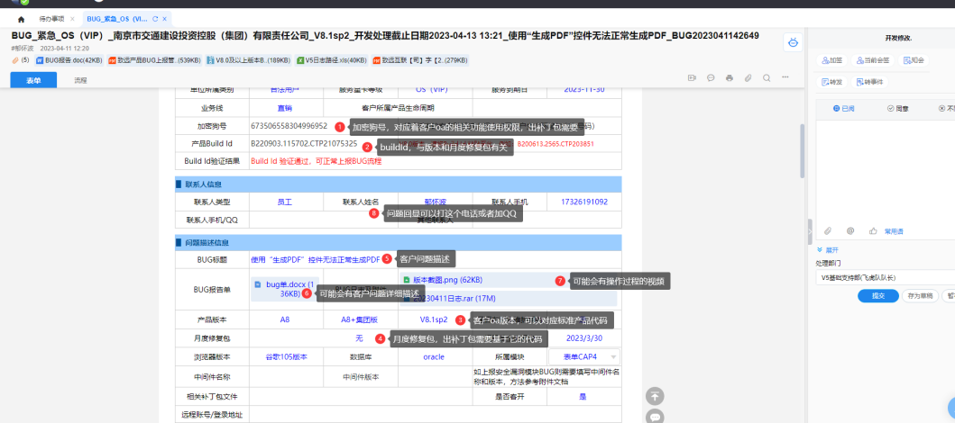Open the robot assistant icon
This screenshot has height=423, width=955.
pyautogui.click(x=792, y=41)
